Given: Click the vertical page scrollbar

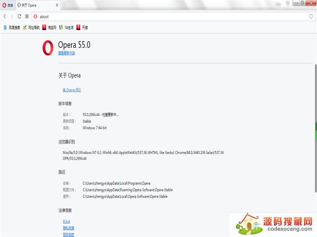Looking at the screenshot, I should (315, 130).
